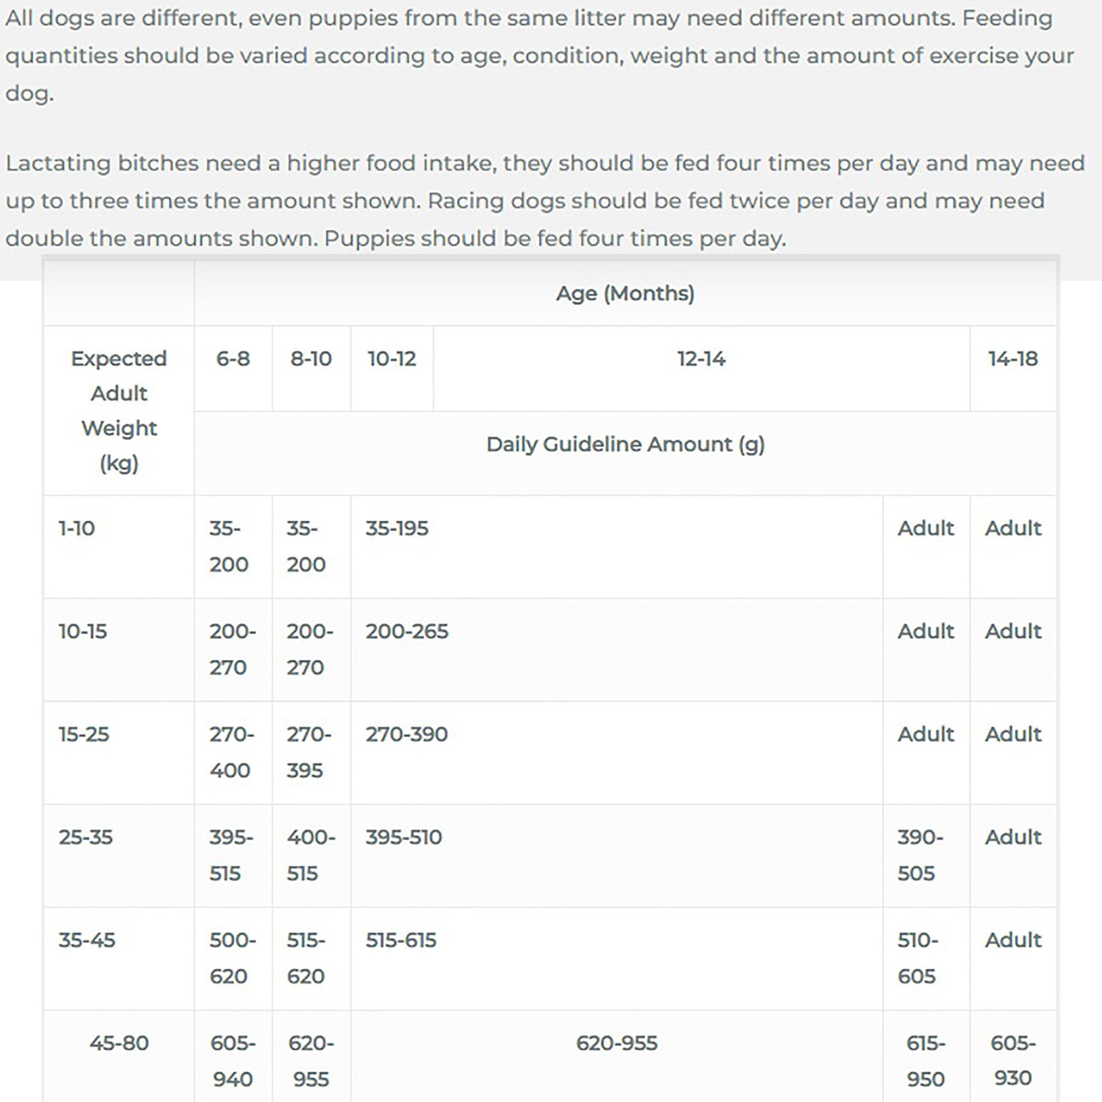Image resolution: width=1102 pixels, height=1102 pixels.
Task: Click the 35-195 amount cell
Action: [x=397, y=528]
